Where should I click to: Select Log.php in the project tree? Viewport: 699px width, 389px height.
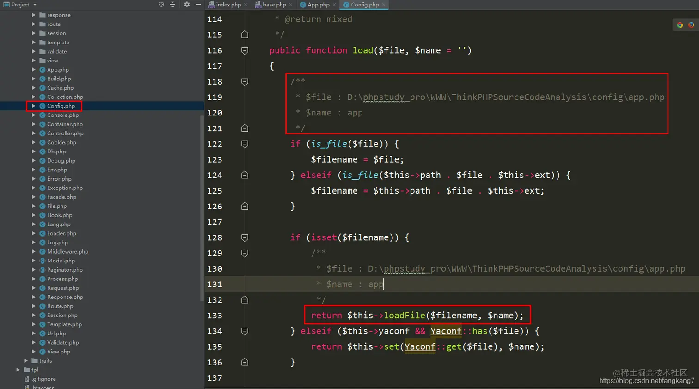(57, 243)
